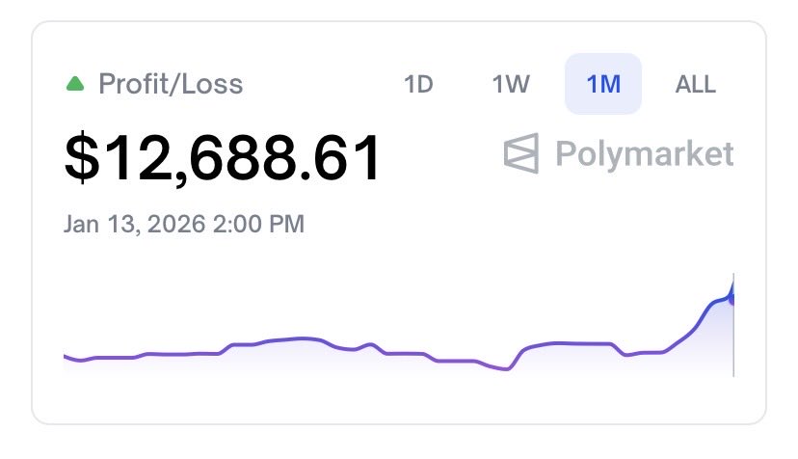798x459 pixels.
Task: Select the highlighted 1M range tab
Action: pos(603,84)
